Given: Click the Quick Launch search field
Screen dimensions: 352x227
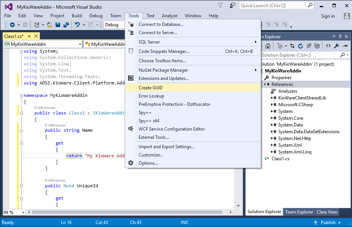Looking at the screenshot, I should point(276,5).
